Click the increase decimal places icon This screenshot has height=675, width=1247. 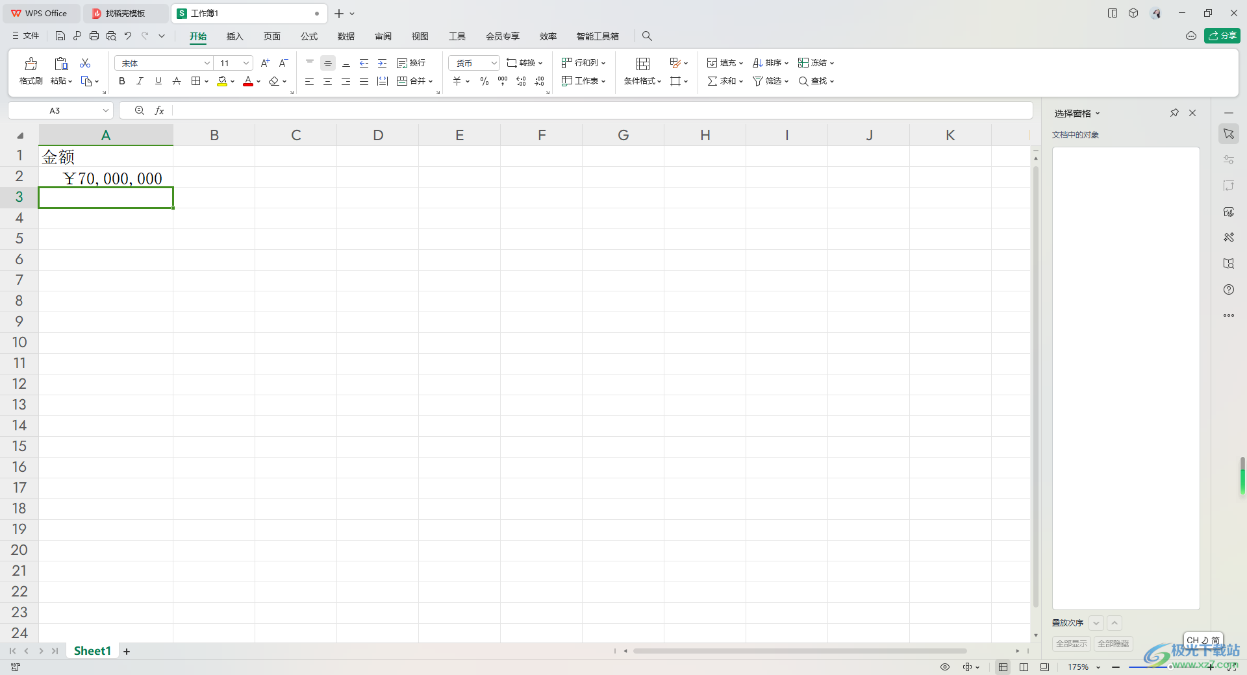(521, 81)
